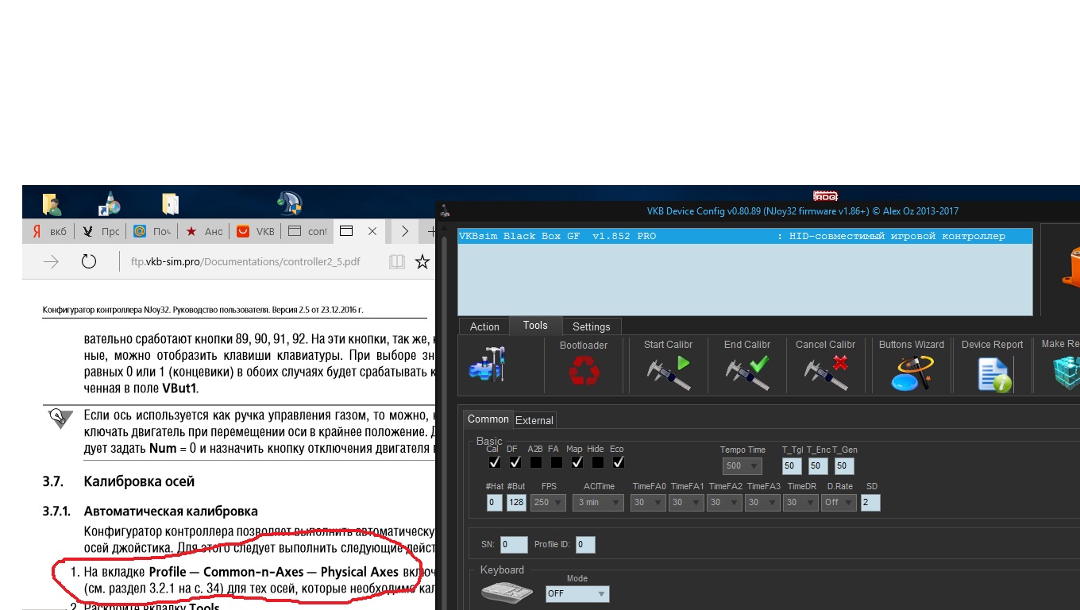Open the headset with shield desktop icon
The width and height of the screenshot is (1080, 610).
(x=290, y=204)
